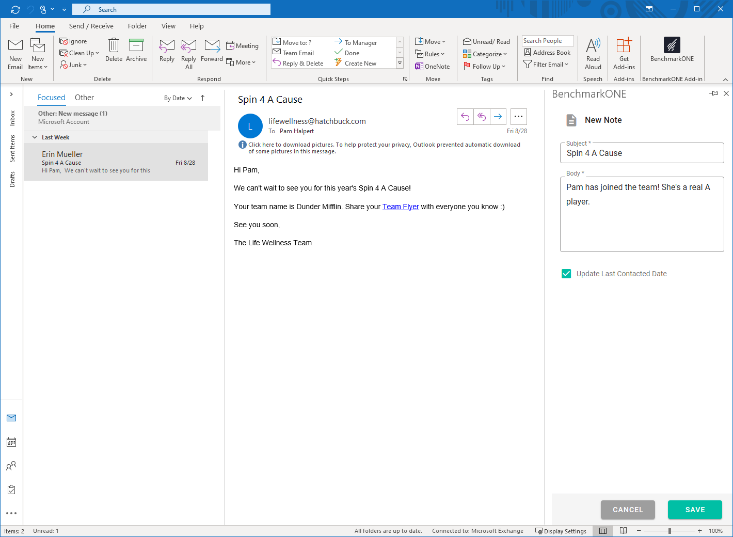The width and height of the screenshot is (733, 537).
Task: Open New Items dropdown
Action: pos(38,54)
